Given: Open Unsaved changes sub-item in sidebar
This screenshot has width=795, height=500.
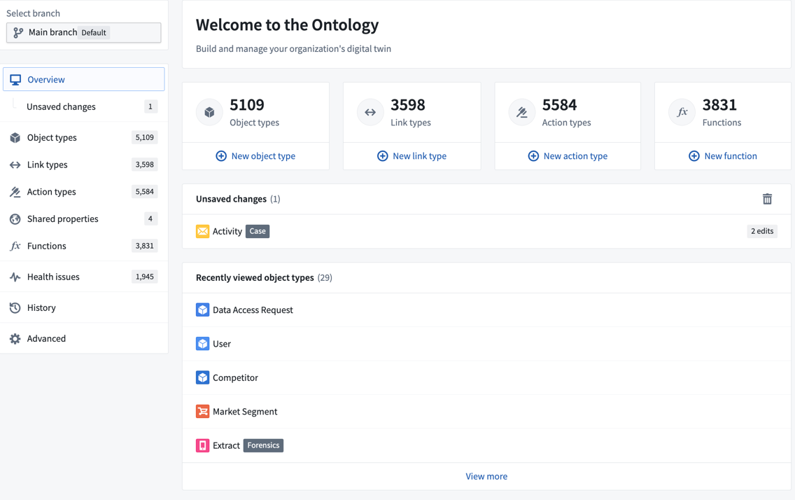Looking at the screenshot, I should (x=61, y=106).
